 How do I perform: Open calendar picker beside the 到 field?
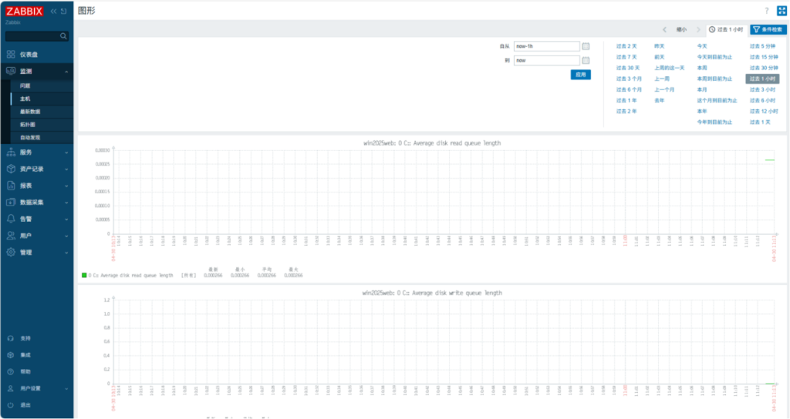coord(586,60)
